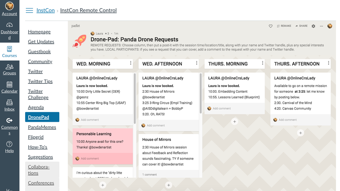Open the Commons arrow icon
Screen dimensions: 340x191
[x=9, y=120]
